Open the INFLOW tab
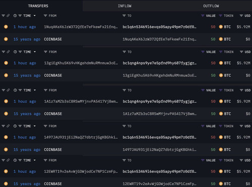 pyautogui.click(x=124, y=6)
